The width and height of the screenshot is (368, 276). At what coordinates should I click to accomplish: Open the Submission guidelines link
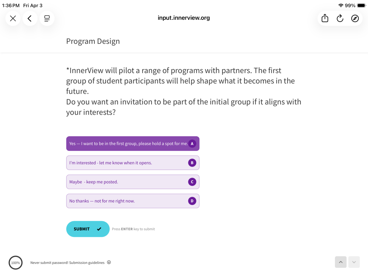87,262
